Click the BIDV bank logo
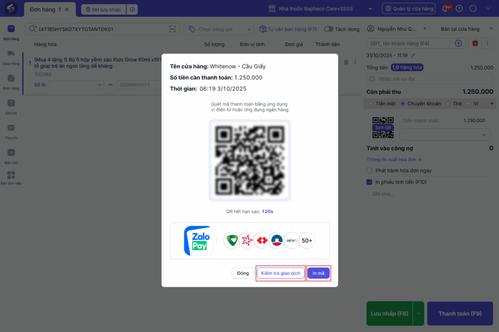 click(x=291, y=240)
